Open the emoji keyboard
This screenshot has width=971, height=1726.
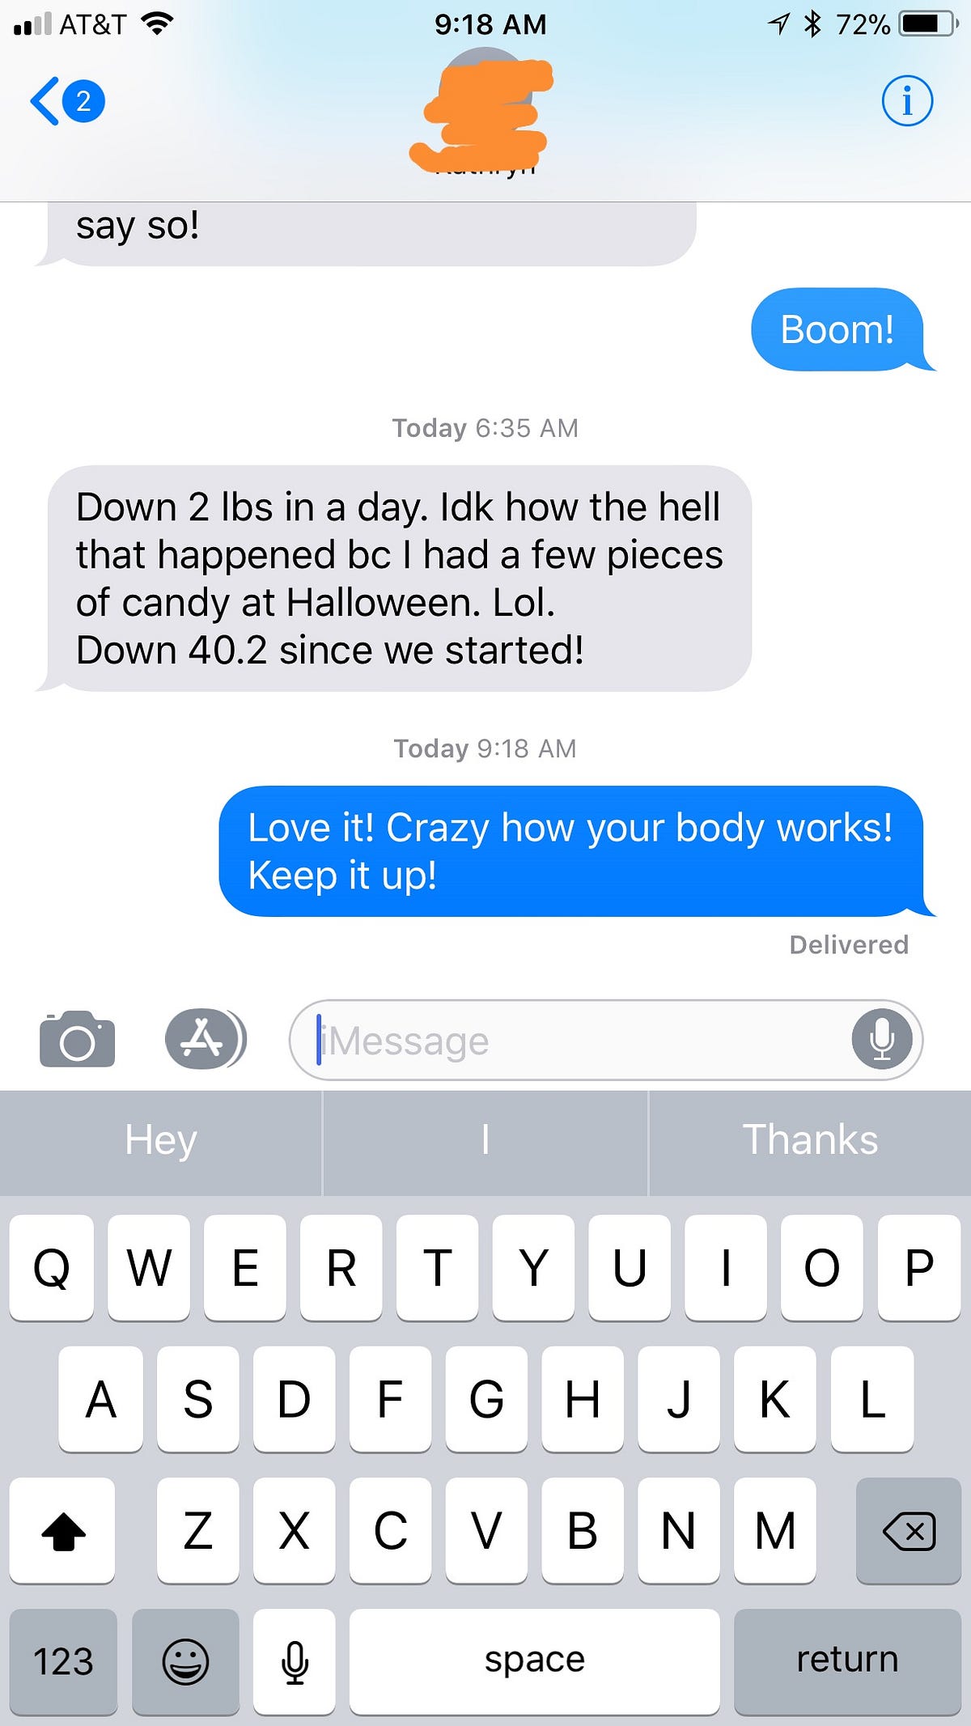pos(185,1661)
